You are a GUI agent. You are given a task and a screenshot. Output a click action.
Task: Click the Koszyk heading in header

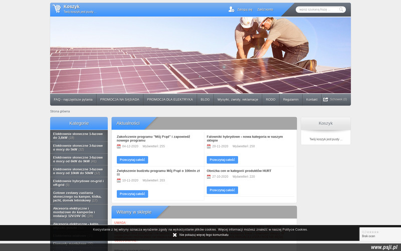[71, 7]
